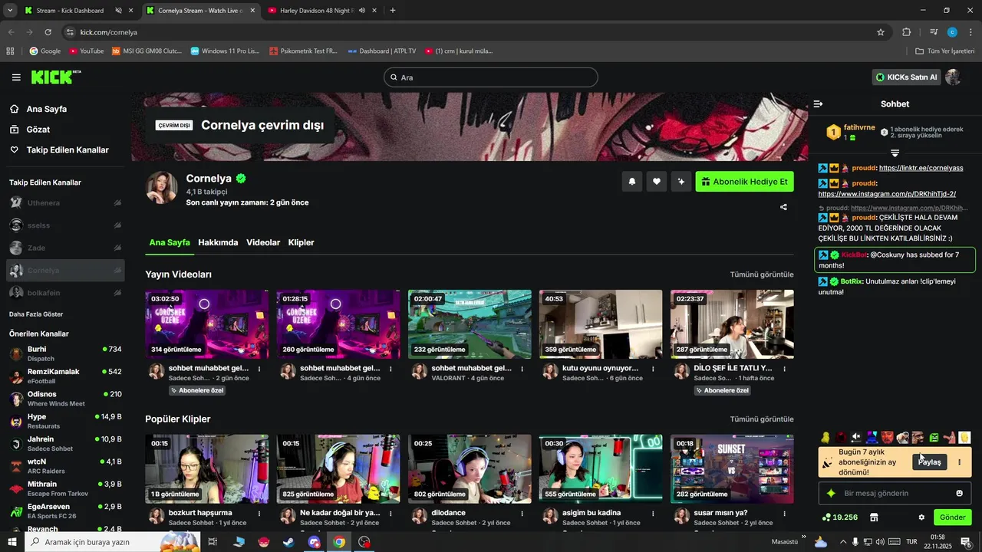
Task: Focus the Bir mesaj gönderin input
Action: tap(895, 493)
